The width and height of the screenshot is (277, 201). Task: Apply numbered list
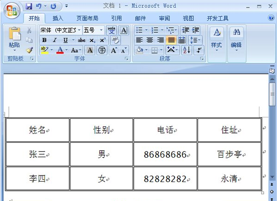[155, 30]
